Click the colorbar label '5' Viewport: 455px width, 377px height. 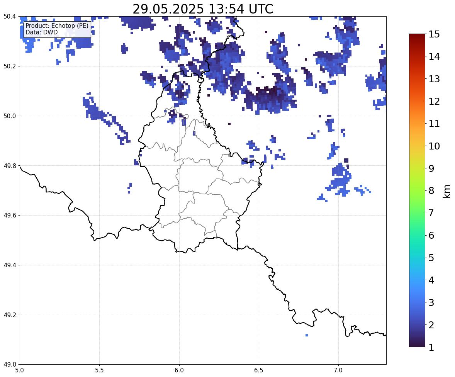[x=431, y=258]
